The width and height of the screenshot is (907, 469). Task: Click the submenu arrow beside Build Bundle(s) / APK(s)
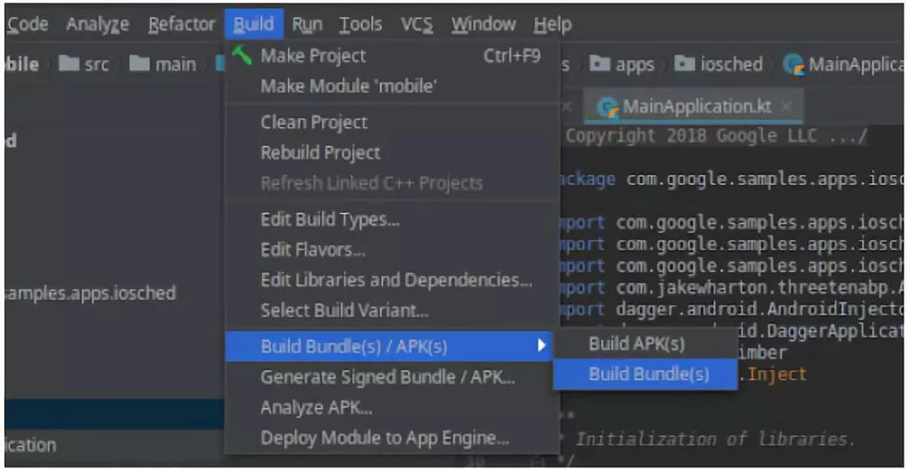(x=542, y=346)
